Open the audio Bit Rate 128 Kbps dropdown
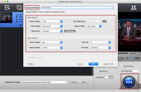 point(100,48)
